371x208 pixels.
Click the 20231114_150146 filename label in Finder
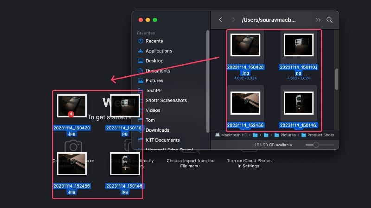[x=299, y=125]
